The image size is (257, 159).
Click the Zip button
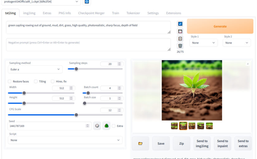[181, 143]
